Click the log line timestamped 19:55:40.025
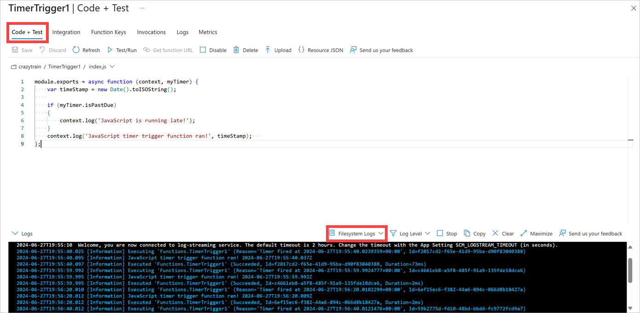Image resolution: width=640 pixels, height=313 pixels. (271, 251)
